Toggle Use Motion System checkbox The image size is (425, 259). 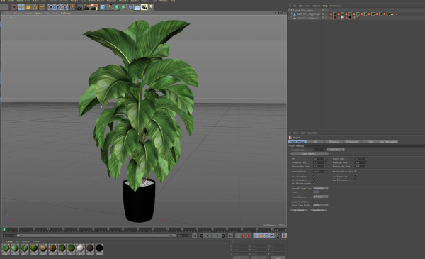[x=314, y=184]
